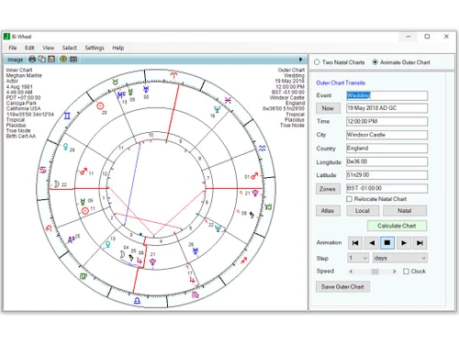This screenshot has height=344, width=459.
Task: Click the outer chart Mars at 01
Action: [x=254, y=176]
